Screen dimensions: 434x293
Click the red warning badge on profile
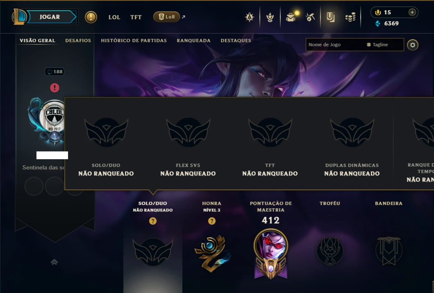pos(55,88)
